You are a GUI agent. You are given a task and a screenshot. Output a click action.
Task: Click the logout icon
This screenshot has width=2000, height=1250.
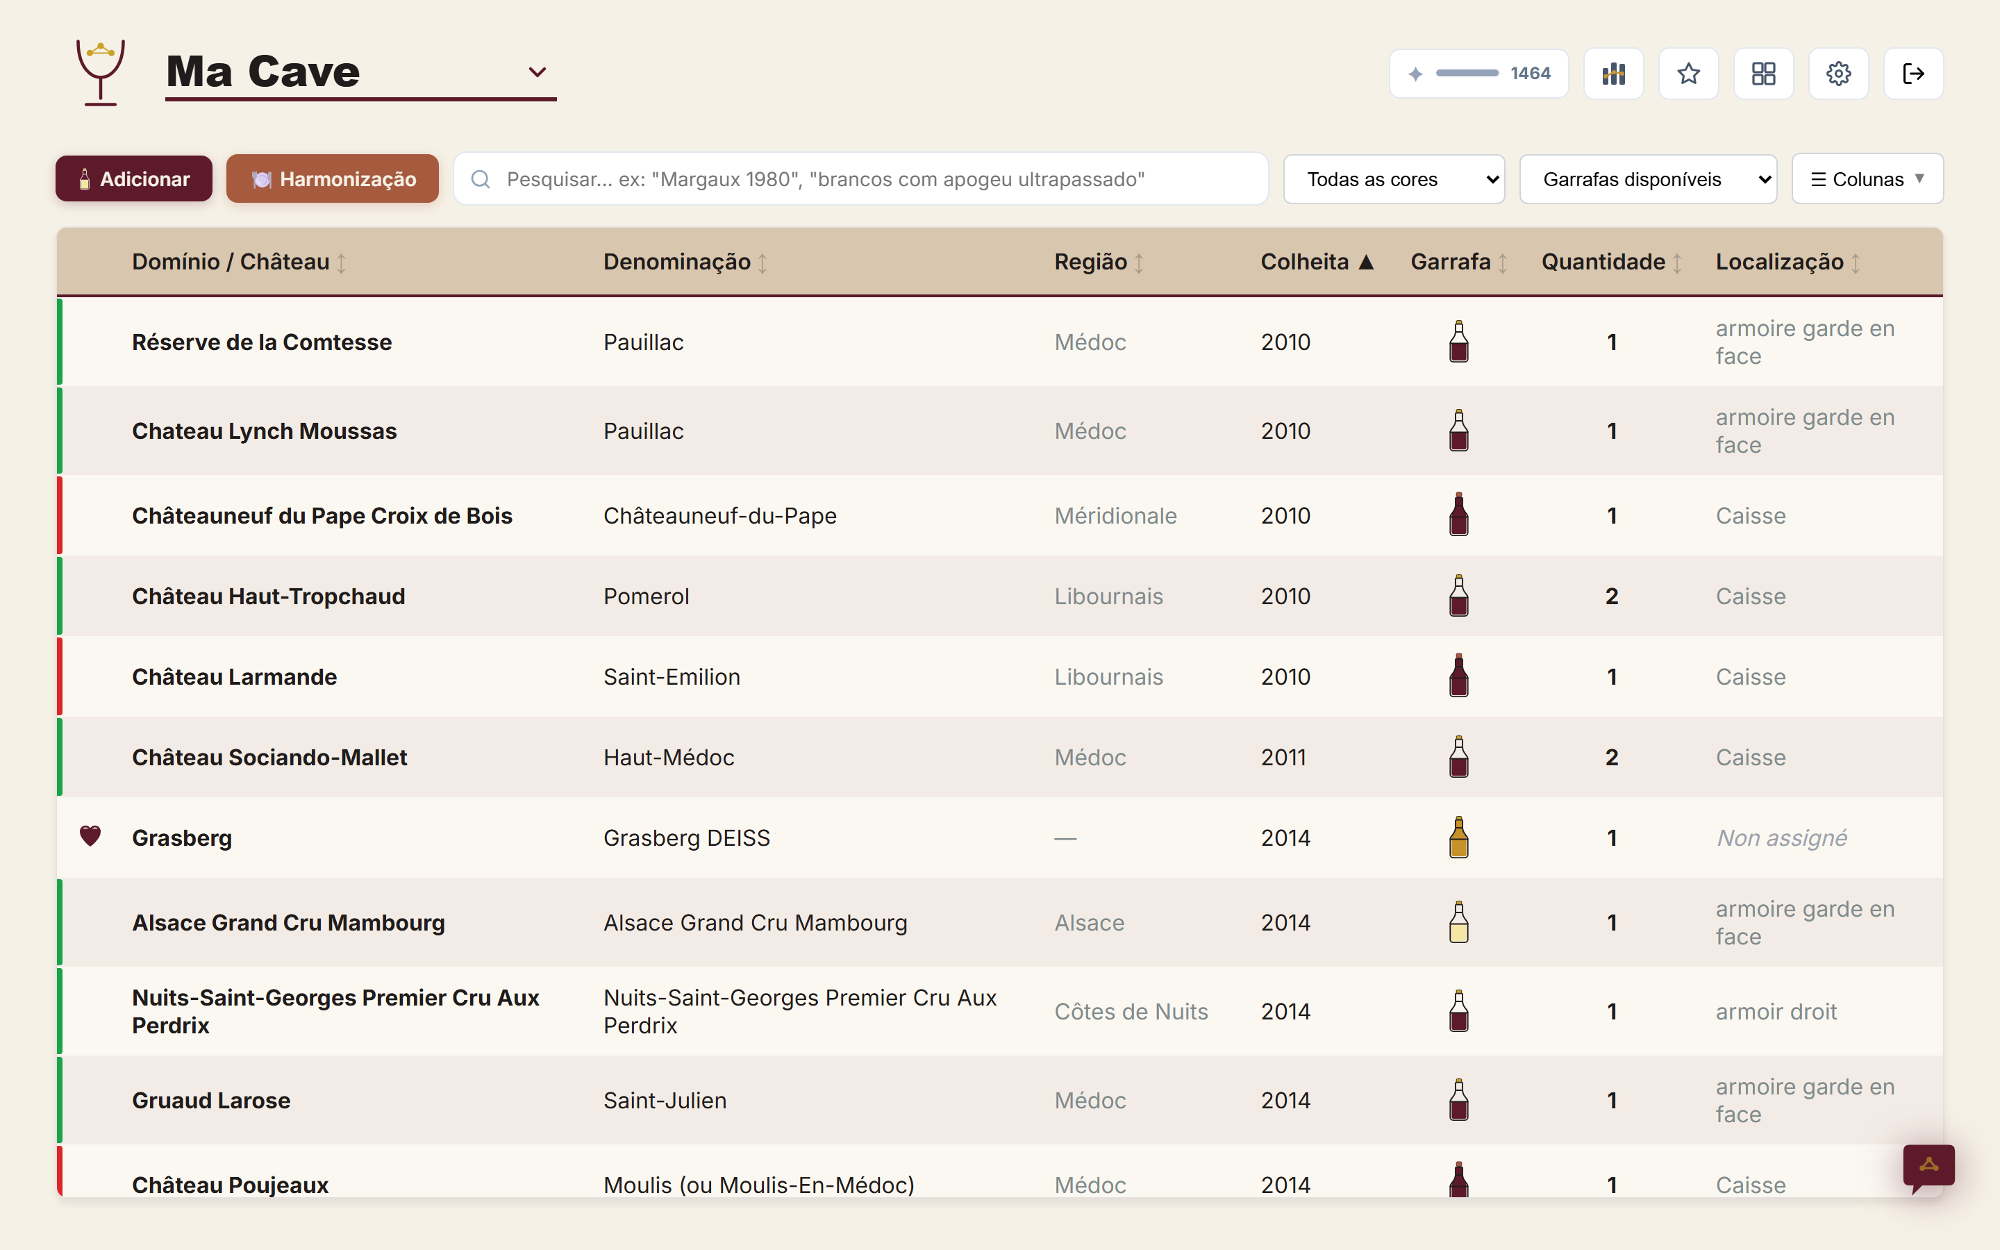click(x=1913, y=74)
